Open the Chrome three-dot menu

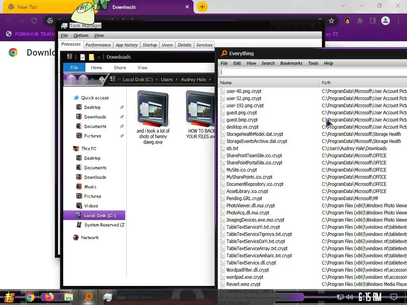tap(398, 21)
